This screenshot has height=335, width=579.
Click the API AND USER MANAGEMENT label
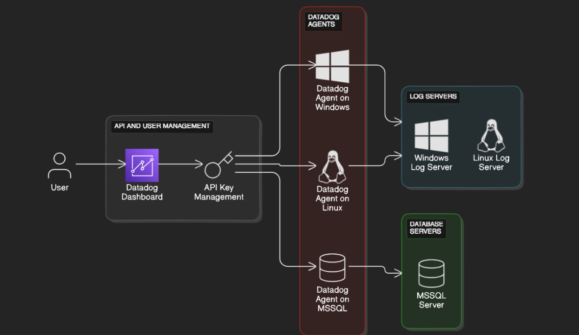coord(162,126)
